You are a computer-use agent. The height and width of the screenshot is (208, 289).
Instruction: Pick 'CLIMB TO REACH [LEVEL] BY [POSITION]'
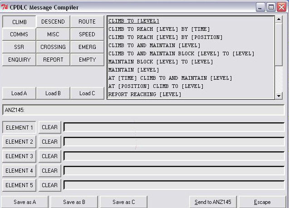(165, 37)
